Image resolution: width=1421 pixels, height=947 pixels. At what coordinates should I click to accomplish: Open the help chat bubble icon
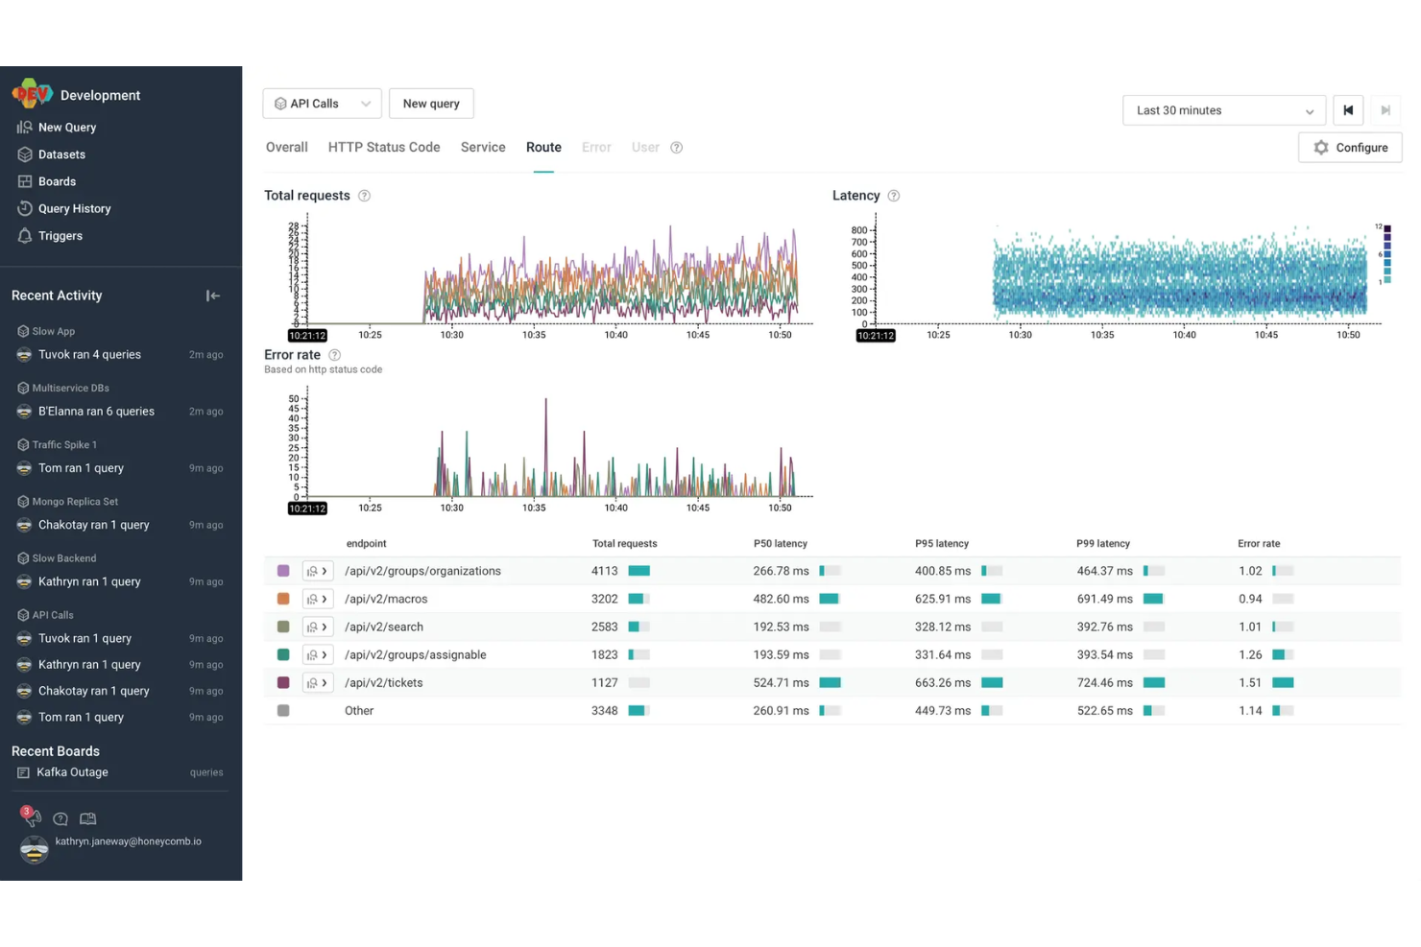coord(60,819)
